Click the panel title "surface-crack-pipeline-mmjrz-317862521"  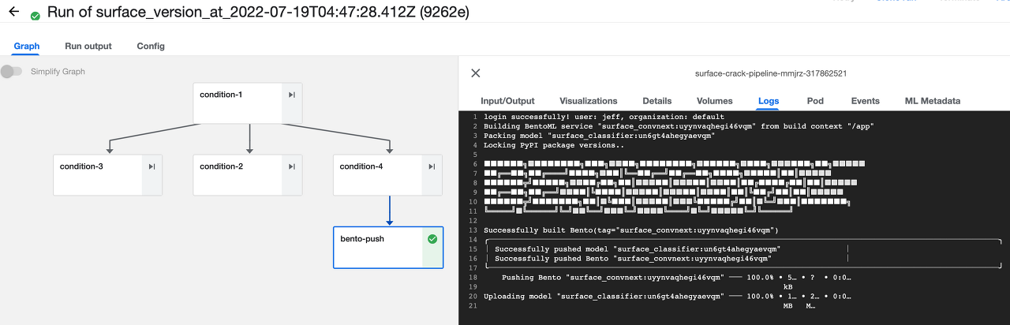click(x=770, y=73)
